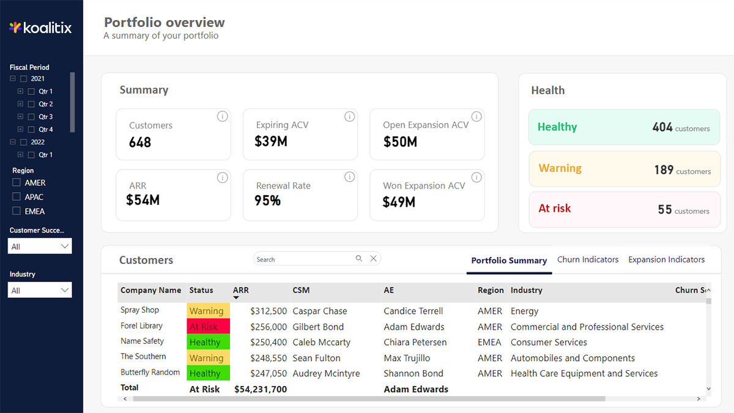Click AE Chiara Petersen cell
Viewport: 734px width, 413px height.
[415, 342]
